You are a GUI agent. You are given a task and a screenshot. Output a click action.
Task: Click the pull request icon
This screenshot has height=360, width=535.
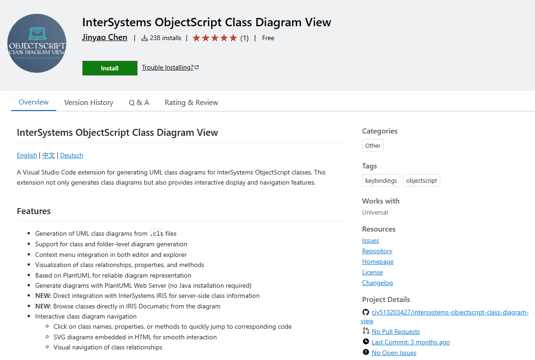[366, 331]
